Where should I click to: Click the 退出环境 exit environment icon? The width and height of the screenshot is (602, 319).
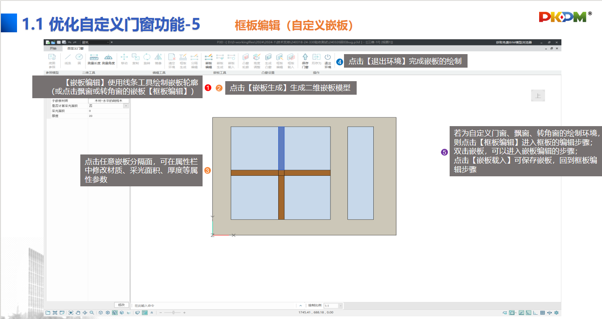pos(327,61)
